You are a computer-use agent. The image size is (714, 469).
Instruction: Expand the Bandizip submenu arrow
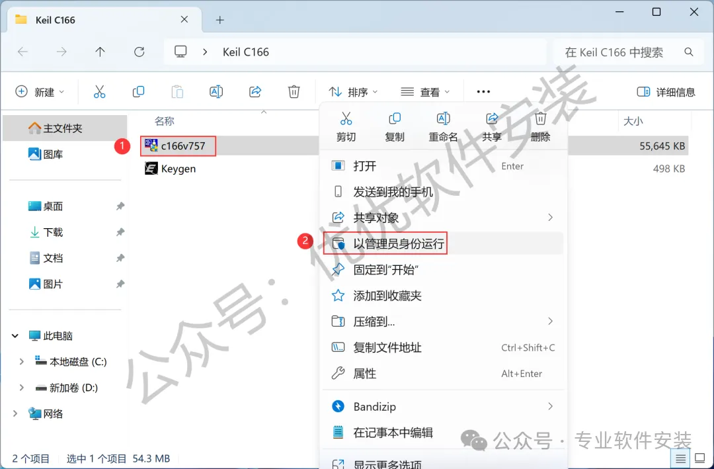tap(550, 406)
